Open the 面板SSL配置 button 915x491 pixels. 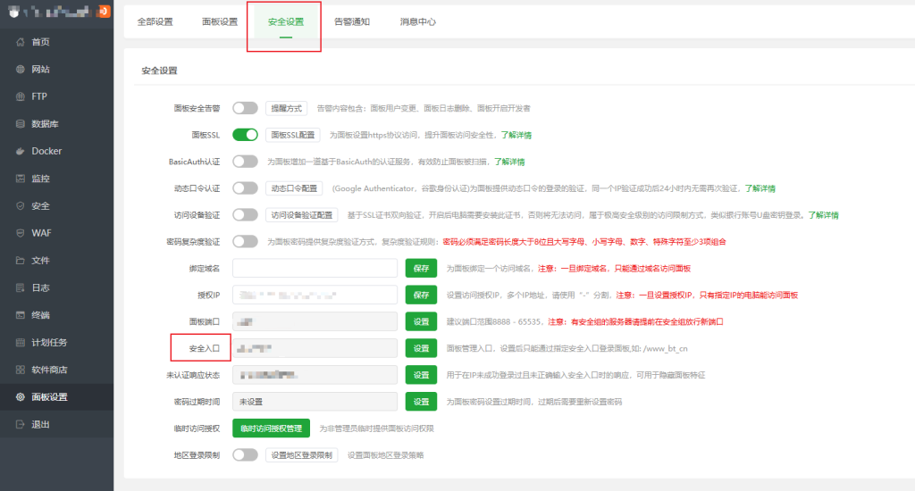click(x=293, y=135)
